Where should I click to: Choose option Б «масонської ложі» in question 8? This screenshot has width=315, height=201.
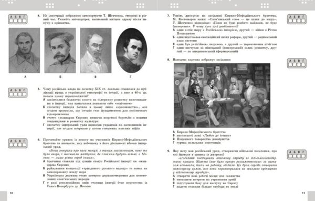pyautogui.click(x=202, y=136)
